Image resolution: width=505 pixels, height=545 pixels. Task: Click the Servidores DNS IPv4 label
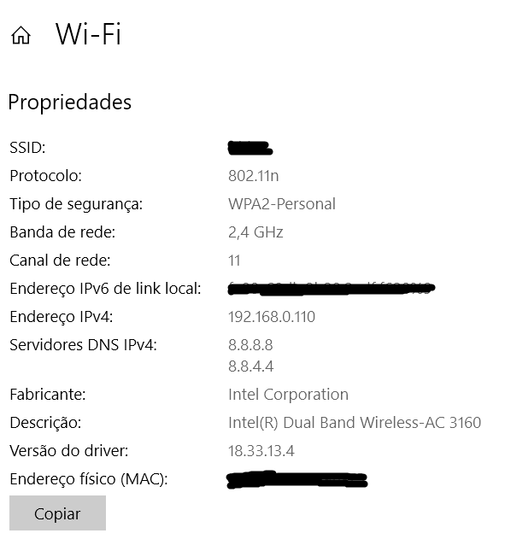83,345
